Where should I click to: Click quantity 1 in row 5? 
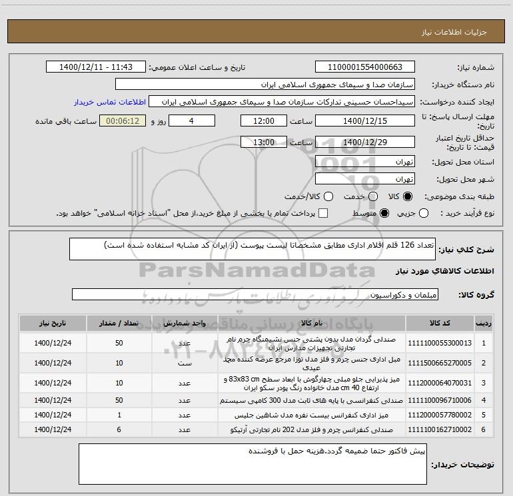[x=119, y=415]
